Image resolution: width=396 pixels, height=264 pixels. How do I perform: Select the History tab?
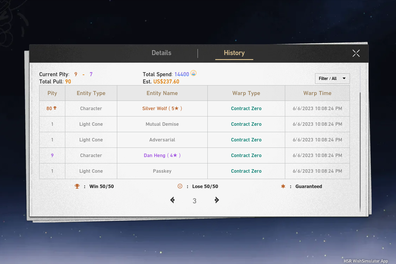click(x=234, y=53)
